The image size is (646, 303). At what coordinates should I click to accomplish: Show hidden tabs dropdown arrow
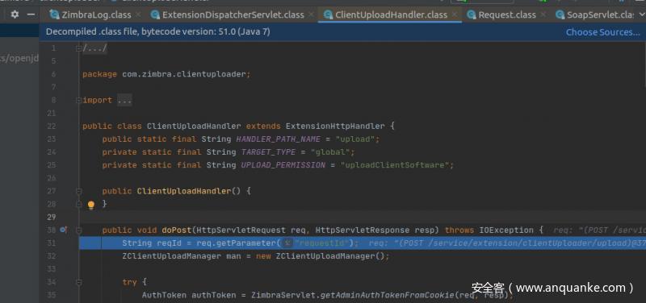[x=641, y=15]
